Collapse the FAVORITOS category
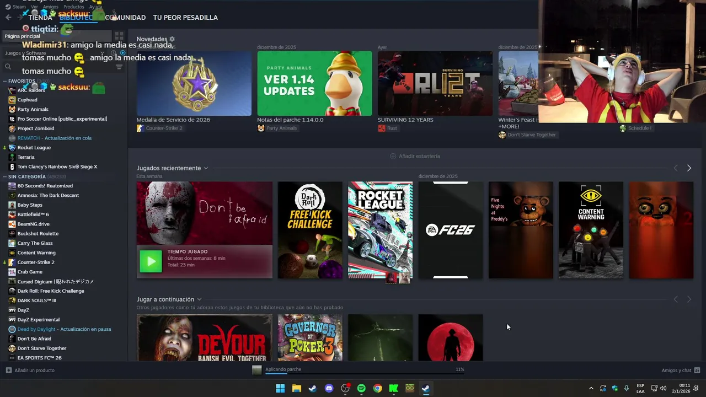This screenshot has height=397, width=706. pyautogui.click(x=4, y=81)
